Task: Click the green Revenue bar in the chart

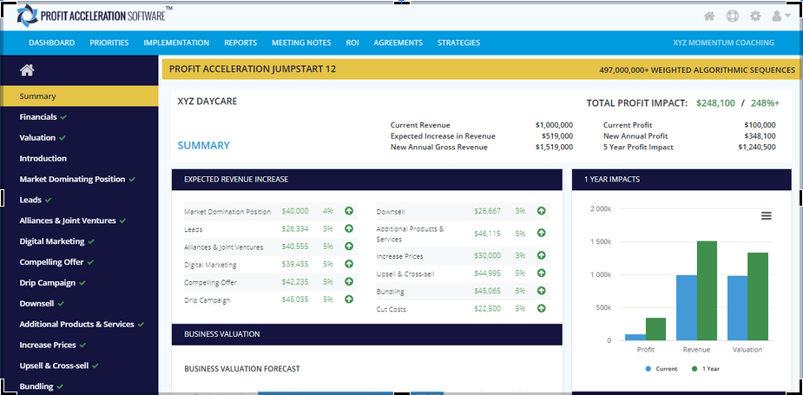Action: tap(707, 291)
